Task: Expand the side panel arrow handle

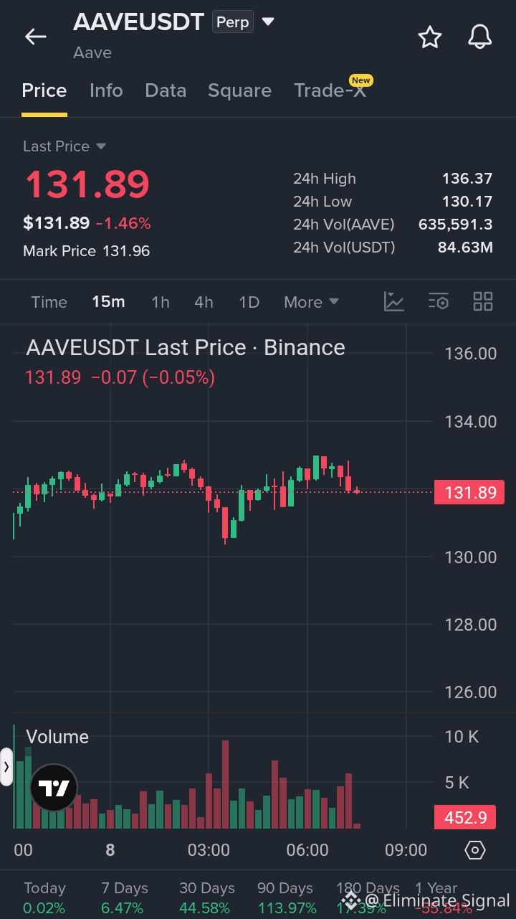Action: (x=6, y=767)
